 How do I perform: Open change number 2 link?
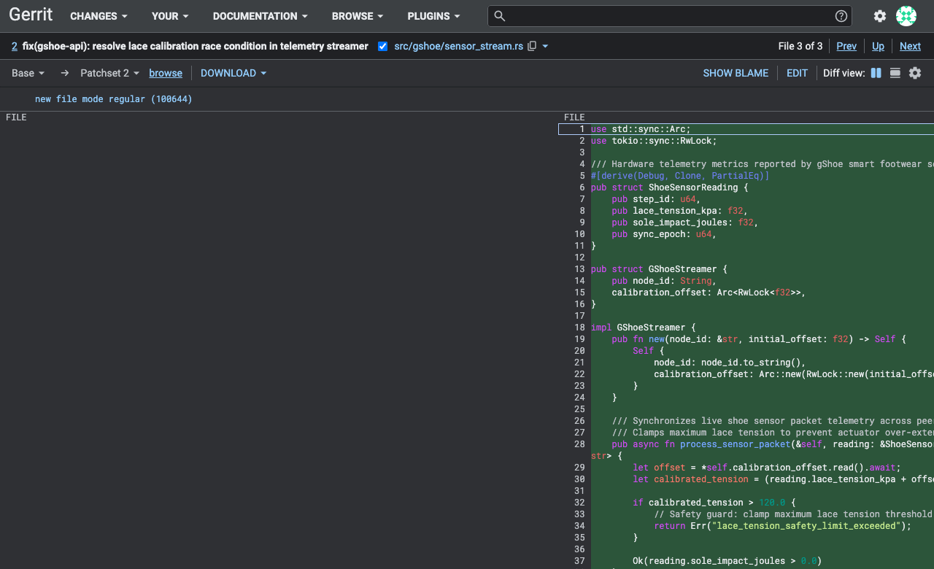point(15,46)
